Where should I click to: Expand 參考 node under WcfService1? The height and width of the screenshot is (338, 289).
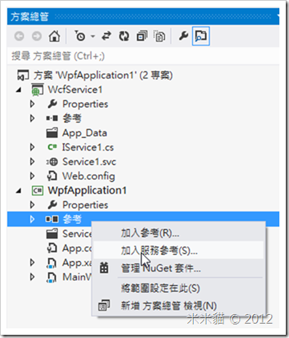tap(32, 119)
